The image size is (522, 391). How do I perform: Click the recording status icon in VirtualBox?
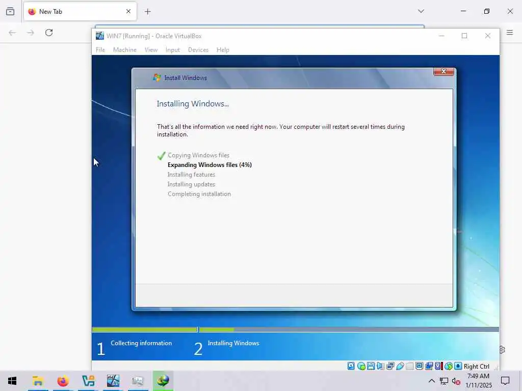[429, 366]
